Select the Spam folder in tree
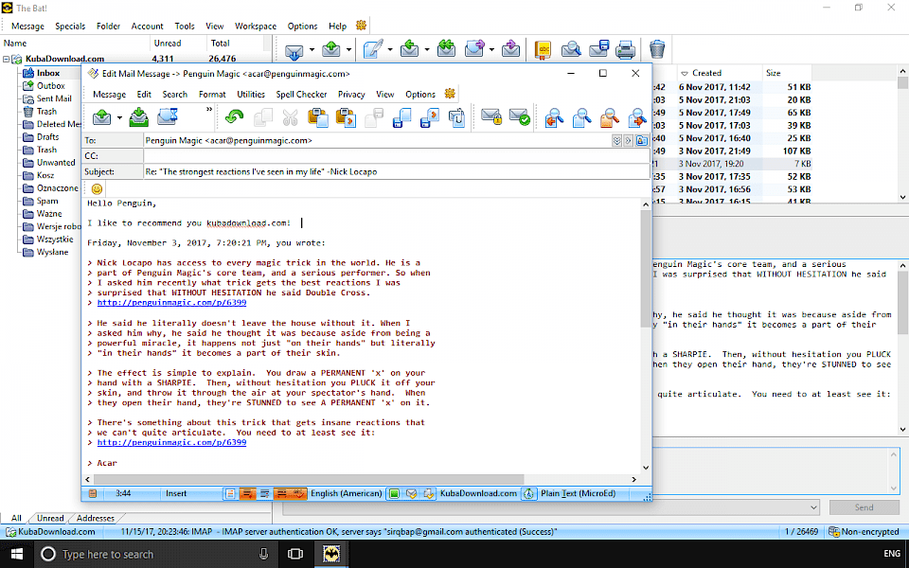Viewport: 909px width, 568px height. (x=47, y=201)
